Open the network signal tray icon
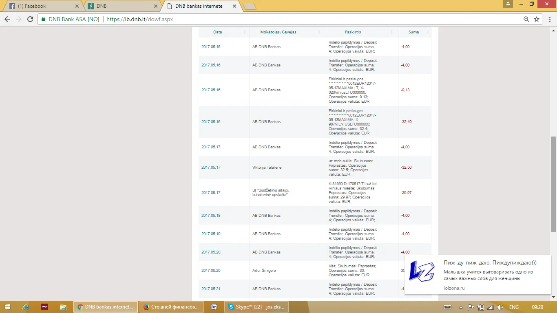 (x=491, y=307)
